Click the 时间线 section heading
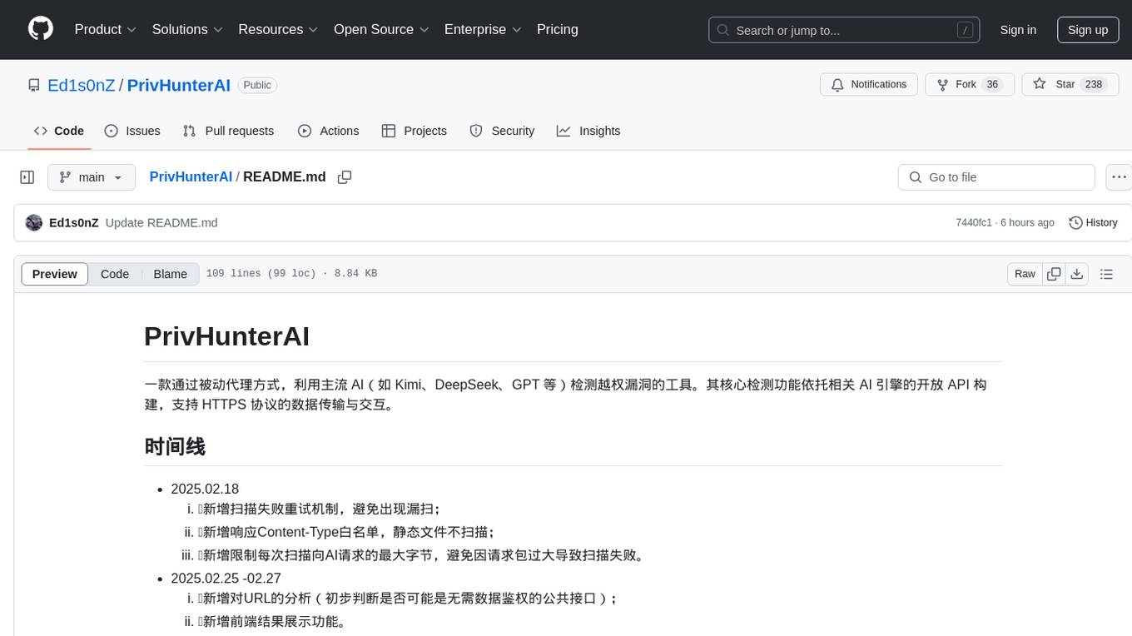This screenshot has width=1132, height=636. (175, 446)
